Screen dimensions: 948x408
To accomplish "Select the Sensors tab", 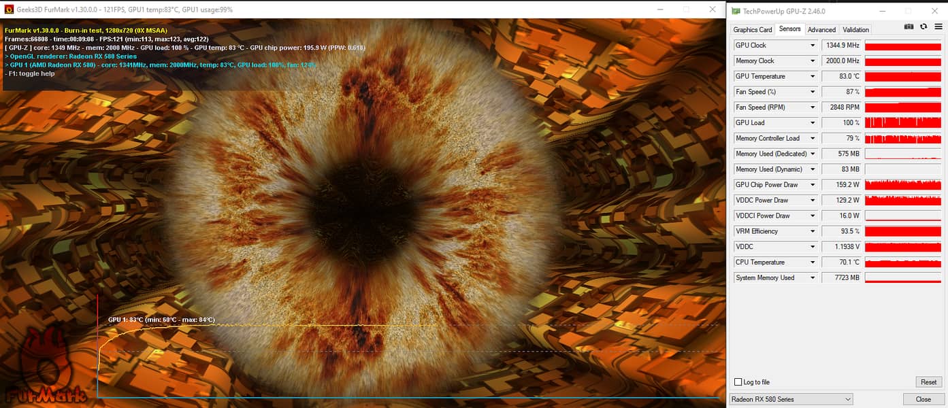I will (790, 29).
